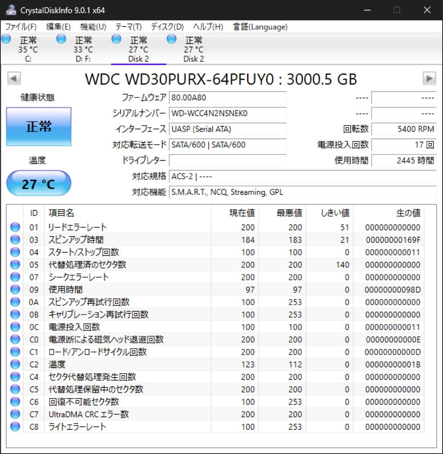
Task: Click the next disk right arrow
Action: tap(429, 79)
